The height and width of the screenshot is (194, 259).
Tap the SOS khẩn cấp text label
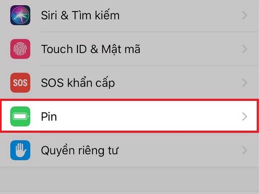pos(78,83)
